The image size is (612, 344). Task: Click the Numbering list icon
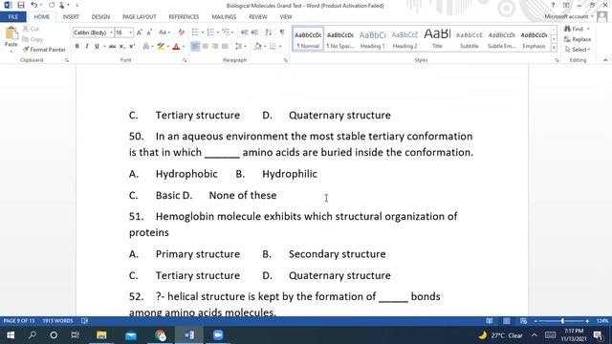pyautogui.click(x=210, y=32)
